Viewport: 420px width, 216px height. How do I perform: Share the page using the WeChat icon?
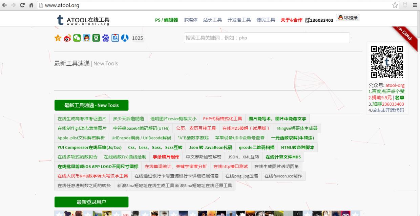pyautogui.click(x=77, y=38)
